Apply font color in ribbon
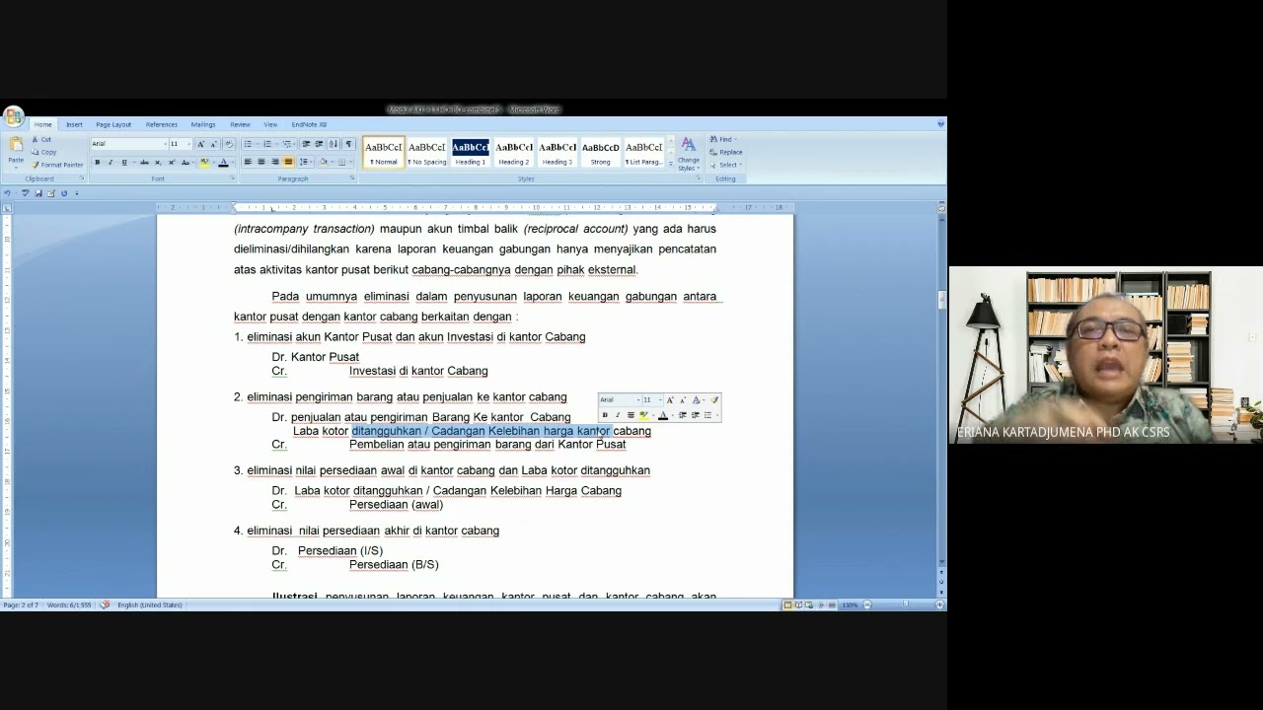 [223, 162]
